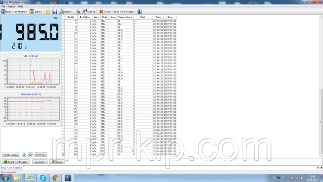Start measuring with green circle button
The image size is (323, 182).
[x=16, y=162]
